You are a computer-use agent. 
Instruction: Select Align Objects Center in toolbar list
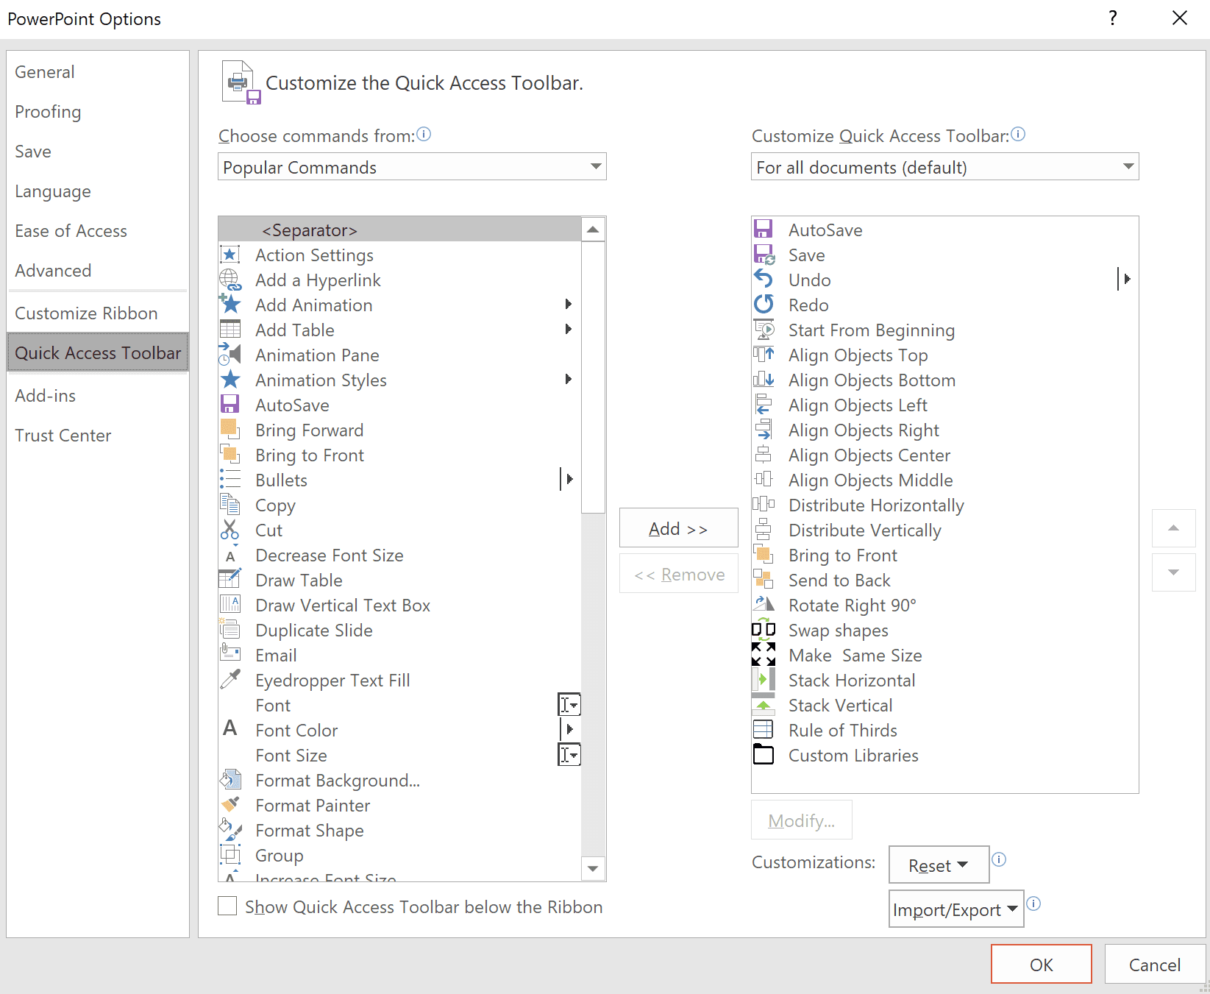[x=944, y=455]
